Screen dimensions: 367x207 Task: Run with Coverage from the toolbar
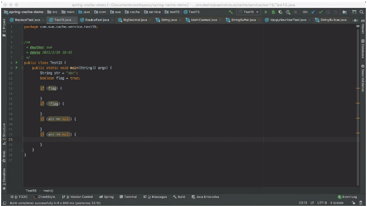click(x=280, y=12)
